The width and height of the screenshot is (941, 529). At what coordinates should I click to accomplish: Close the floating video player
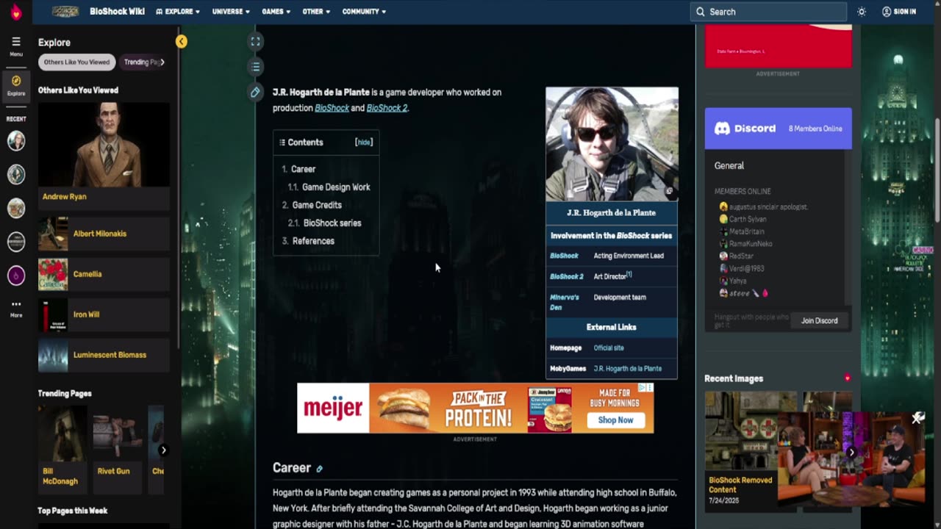click(x=917, y=418)
